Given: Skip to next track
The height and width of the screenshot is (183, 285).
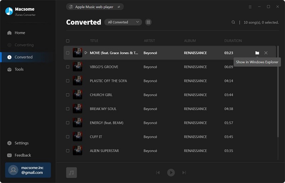Looking at the screenshot, I should (x=184, y=172).
